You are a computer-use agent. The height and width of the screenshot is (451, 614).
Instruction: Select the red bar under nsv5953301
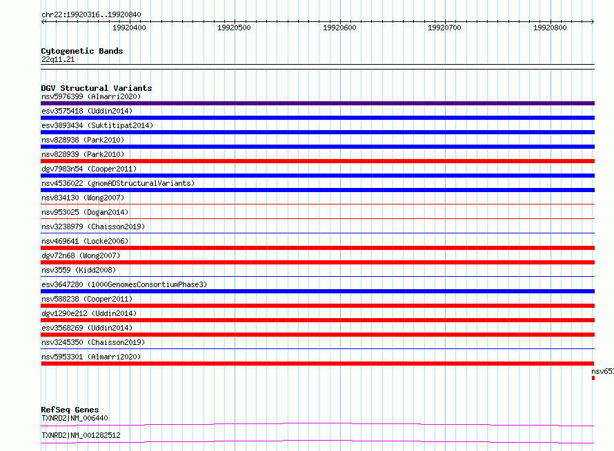pyautogui.click(x=317, y=364)
